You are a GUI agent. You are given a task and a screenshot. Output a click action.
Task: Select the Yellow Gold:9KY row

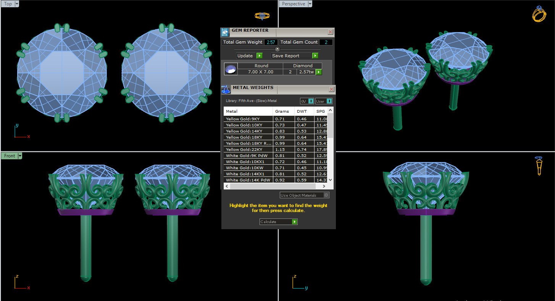[x=276, y=119]
